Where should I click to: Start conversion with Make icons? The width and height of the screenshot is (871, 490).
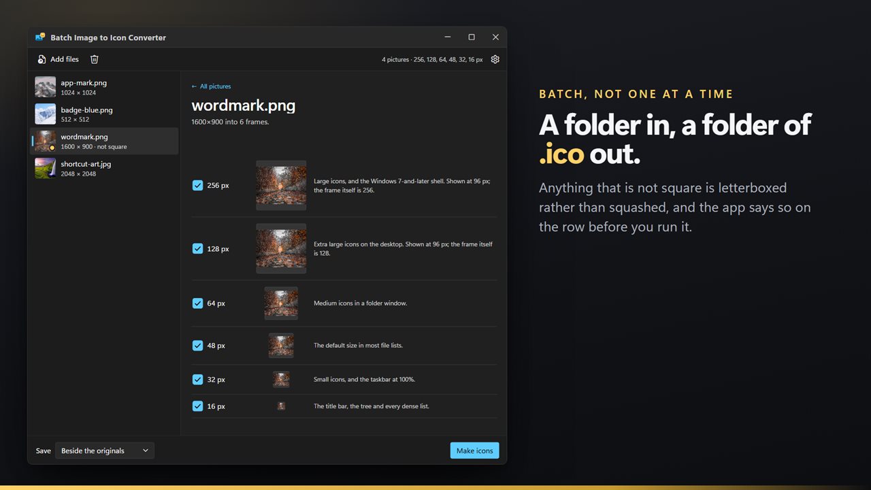474,451
